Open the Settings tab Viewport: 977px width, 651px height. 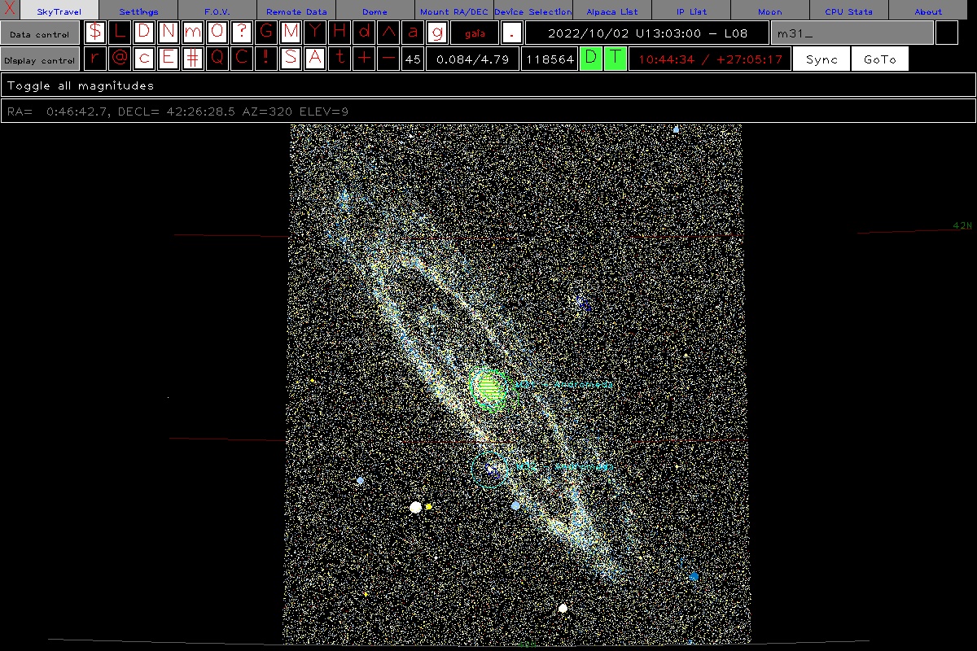[x=138, y=11]
